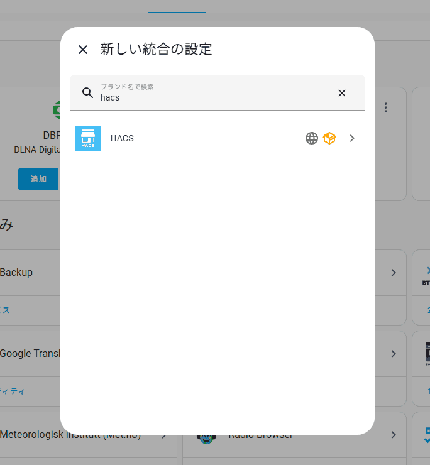This screenshot has width=430, height=465.
Task: Open the three-dot overflow menu
Action: coord(386,107)
